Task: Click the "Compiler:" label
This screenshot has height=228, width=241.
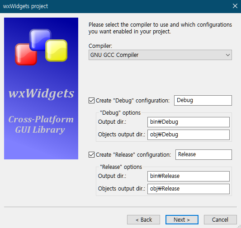Action: [x=100, y=46]
